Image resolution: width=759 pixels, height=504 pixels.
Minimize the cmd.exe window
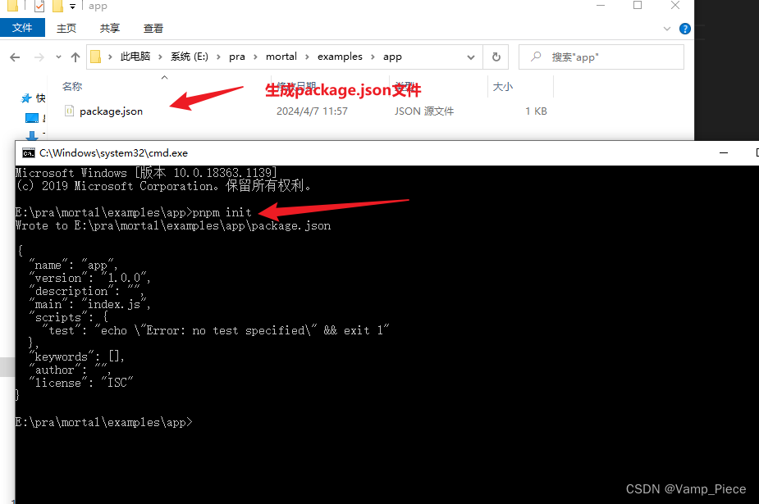pyautogui.click(x=724, y=152)
